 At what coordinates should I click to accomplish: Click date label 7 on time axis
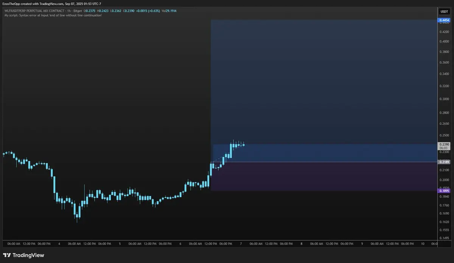point(241,244)
